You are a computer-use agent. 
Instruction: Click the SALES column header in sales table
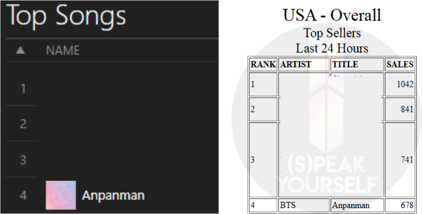(399, 65)
